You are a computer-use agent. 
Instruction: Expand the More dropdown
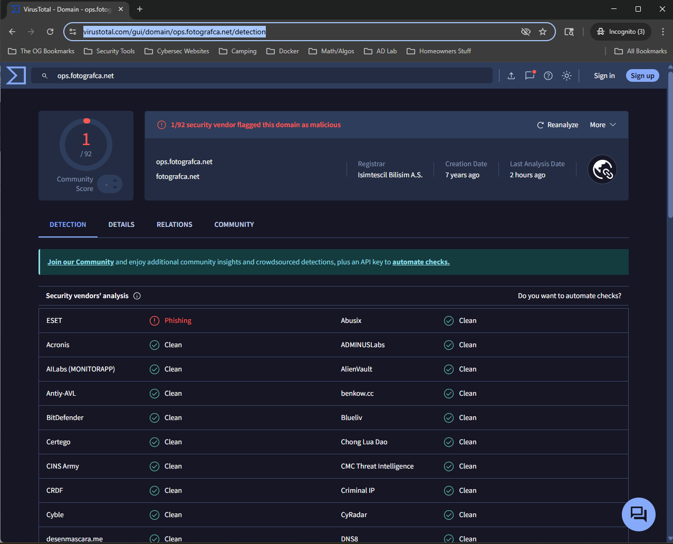pyautogui.click(x=602, y=125)
